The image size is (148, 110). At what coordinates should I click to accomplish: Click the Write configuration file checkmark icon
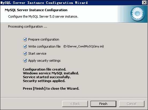[x=25, y=47]
